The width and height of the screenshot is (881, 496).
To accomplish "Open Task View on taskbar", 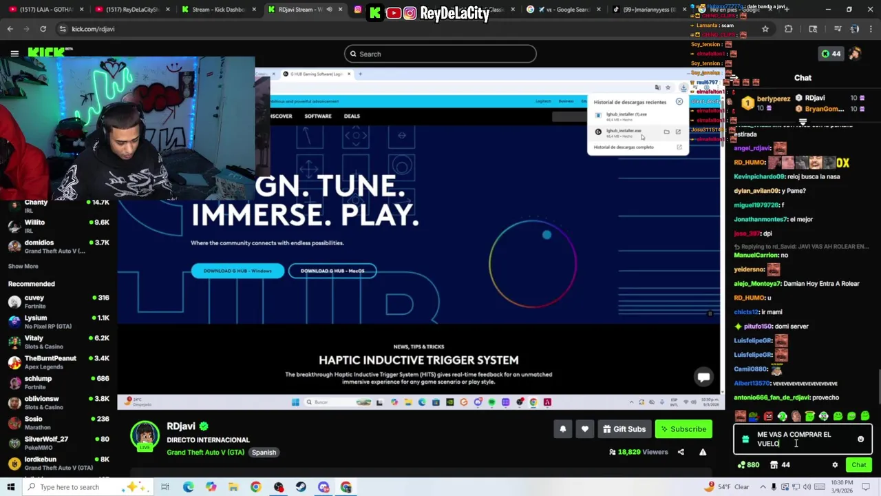I will click(165, 487).
